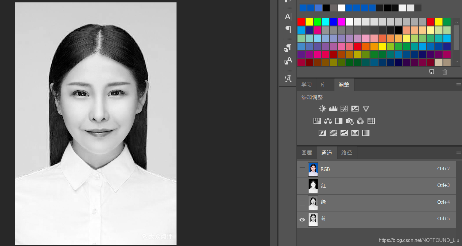Add a Color Balance adjustment

click(328, 121)
